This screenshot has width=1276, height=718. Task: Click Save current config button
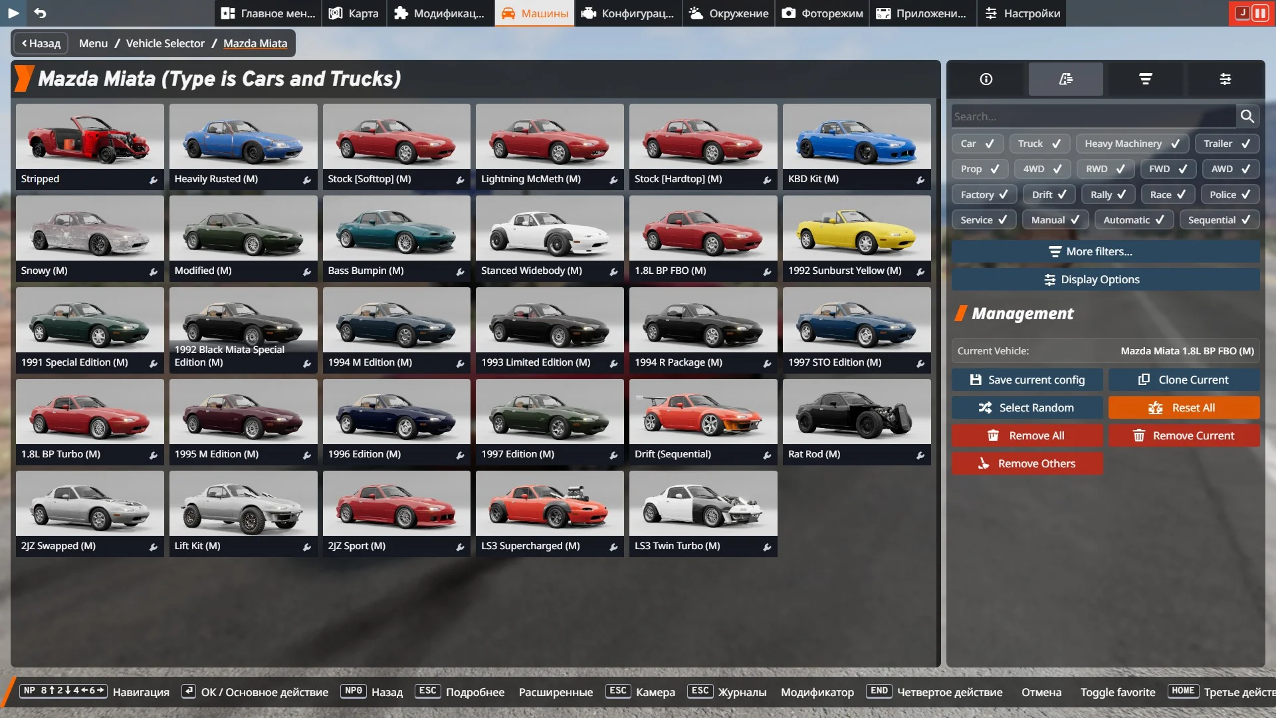[x=1027, y=380]
